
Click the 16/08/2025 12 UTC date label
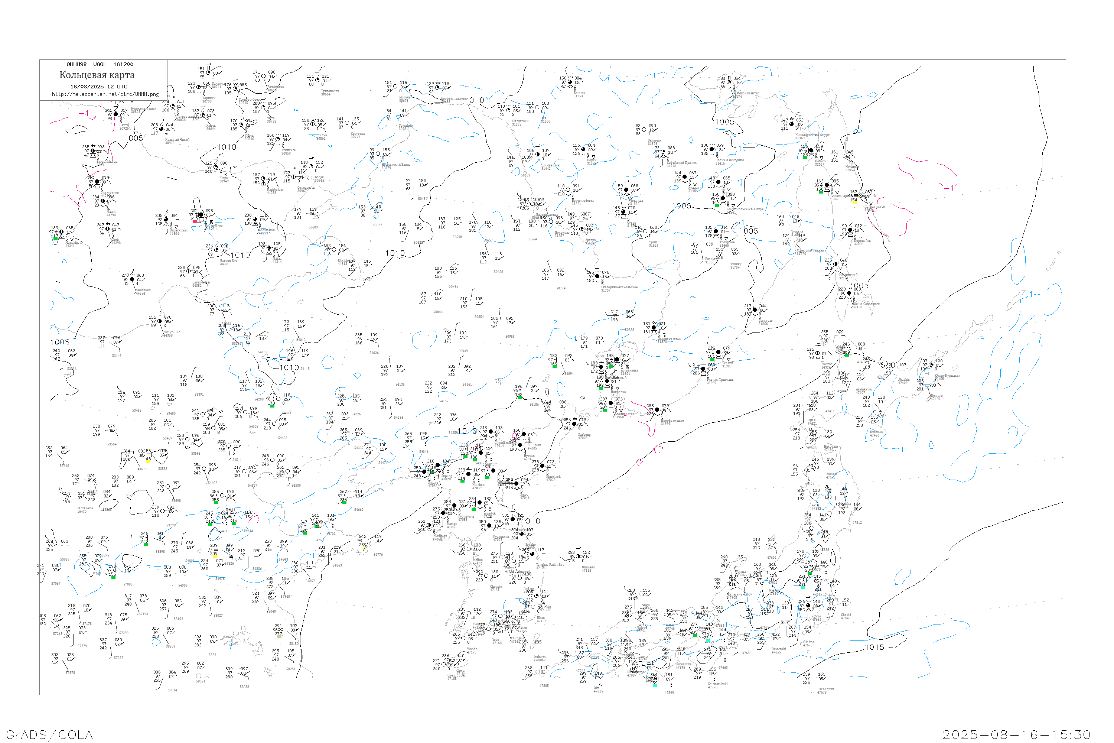pos(98,87)
